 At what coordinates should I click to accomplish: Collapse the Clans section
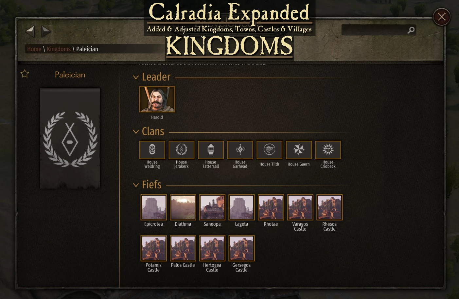pyautogui.click(x=136, y=132)
